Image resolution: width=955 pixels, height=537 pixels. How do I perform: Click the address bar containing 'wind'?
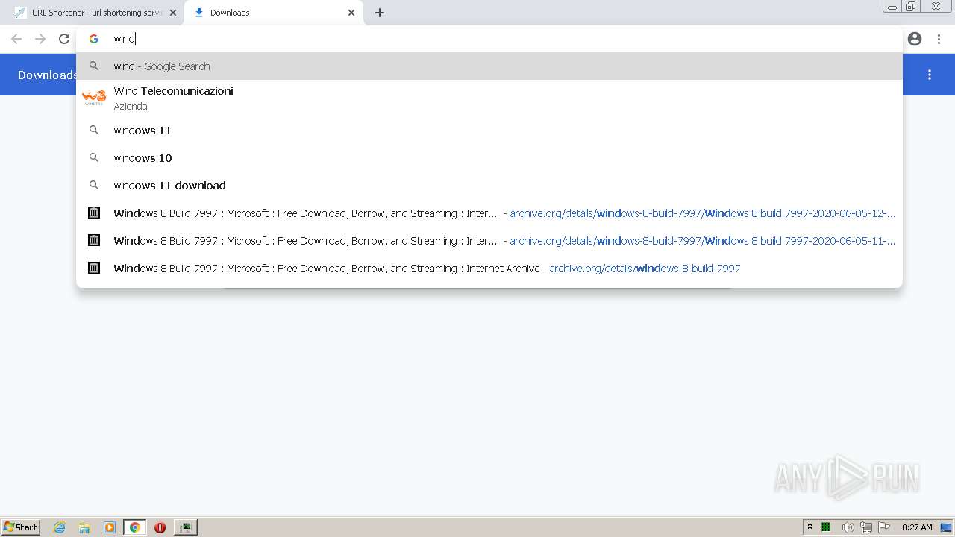click(x=489, y=39)
